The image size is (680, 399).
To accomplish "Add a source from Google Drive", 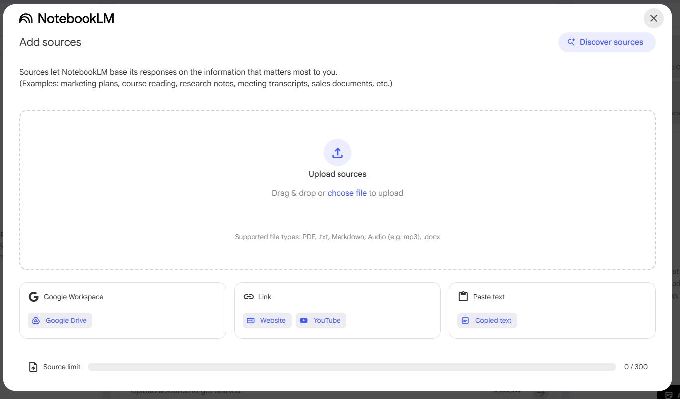I will (x=60, y=320).
